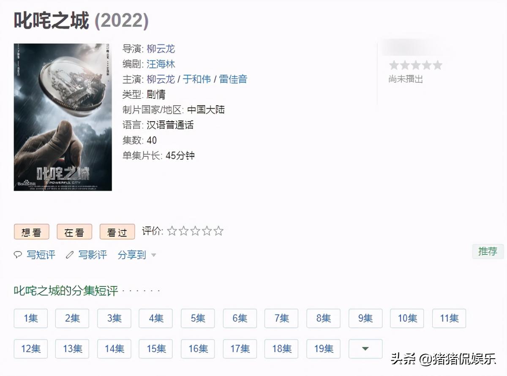Image resolution: width=507 pixels, height=376 pixels.
Task: Mark the show as 想看
Action: [32, 232]
